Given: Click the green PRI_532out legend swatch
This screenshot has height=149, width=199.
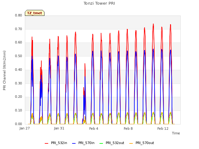Looking at the screenshot, I should point(101,143).
